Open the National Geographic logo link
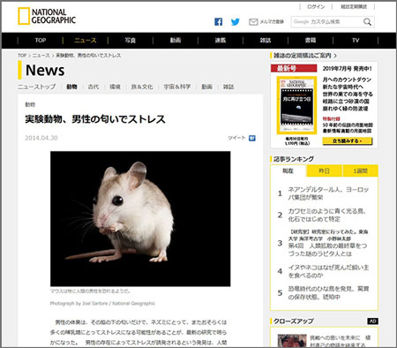 coord(47,16)
